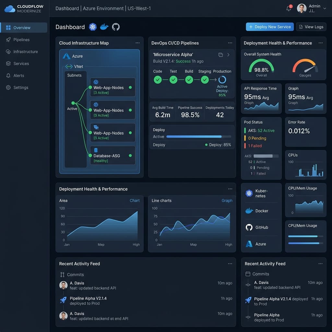332x332 pixels.
Task: Click the calendar icon in Microservice Alpha card
Action: pyautogui.click(x=220, y=55)
